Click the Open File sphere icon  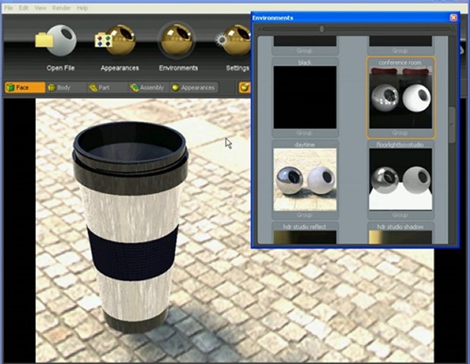57,41
